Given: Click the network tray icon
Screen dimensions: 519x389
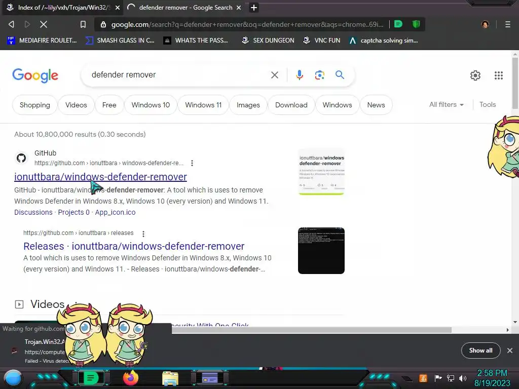Looking at the screenshot, I should point(450,378).
